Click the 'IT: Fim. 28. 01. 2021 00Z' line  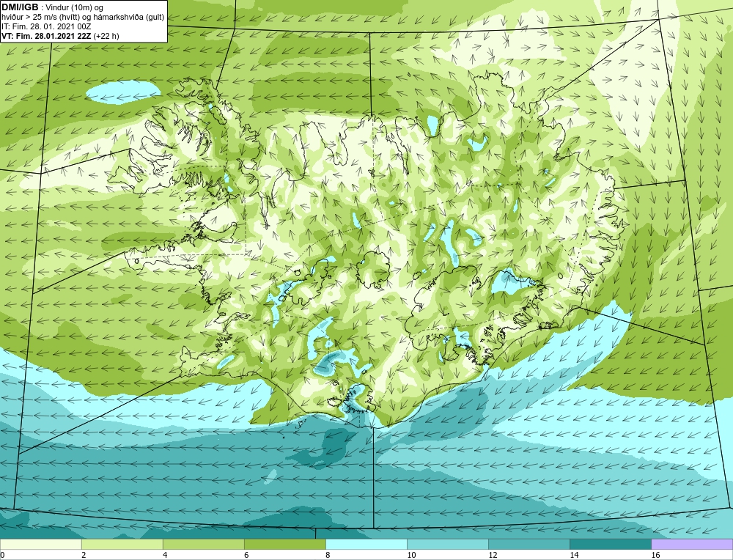point(41,26)
